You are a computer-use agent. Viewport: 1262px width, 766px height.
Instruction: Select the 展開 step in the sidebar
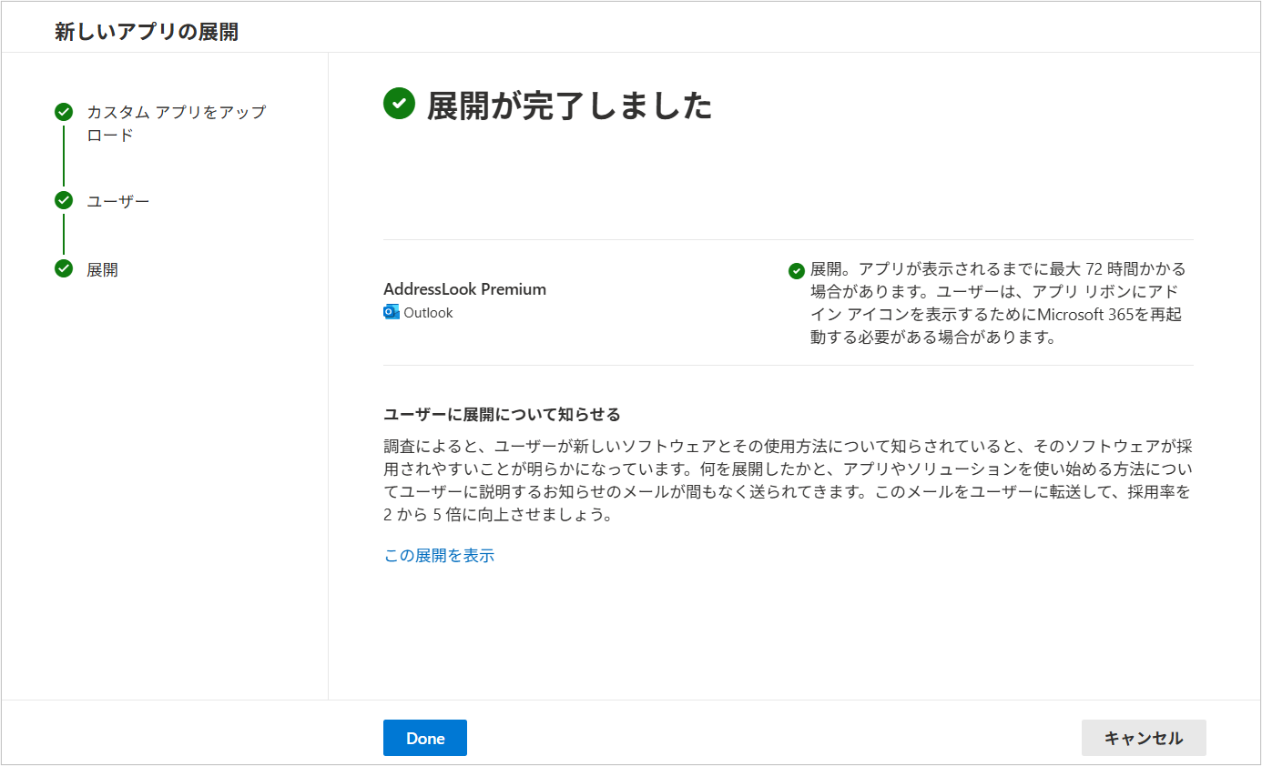pyautogui.click(x=102, y=270)
